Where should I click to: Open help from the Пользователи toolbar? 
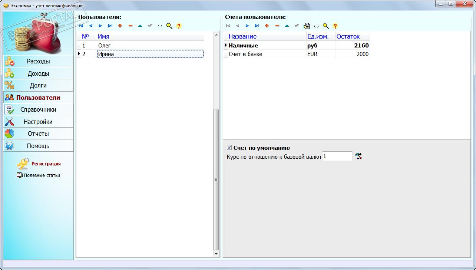click(179, 26)
